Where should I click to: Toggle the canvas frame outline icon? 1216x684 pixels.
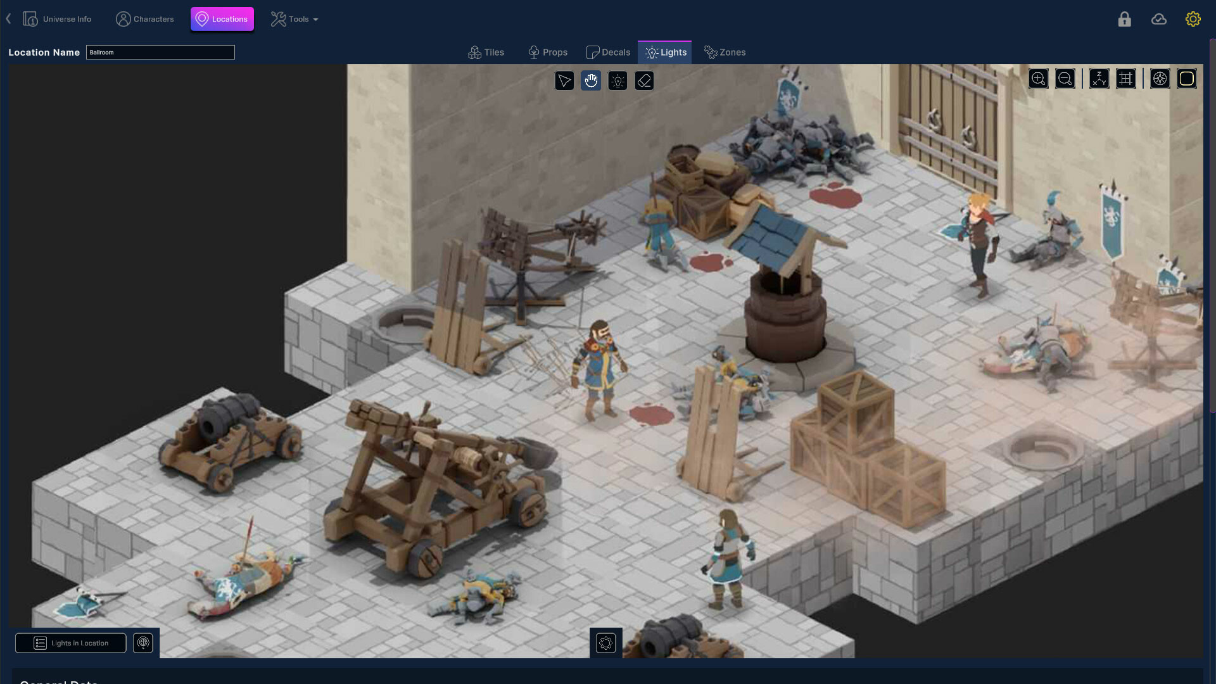1187,79
